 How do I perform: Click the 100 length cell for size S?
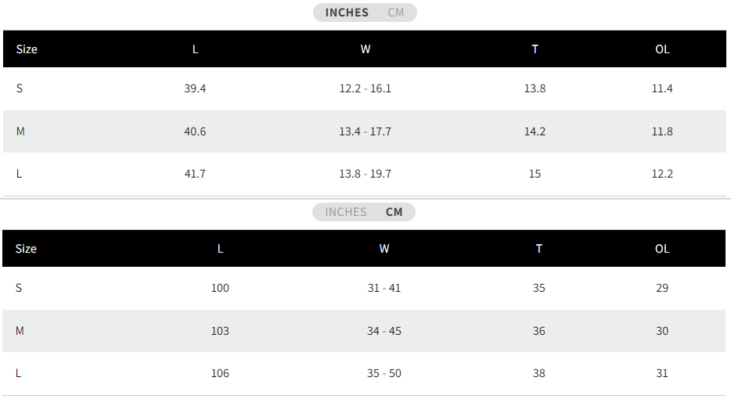[x=220, y=288]
